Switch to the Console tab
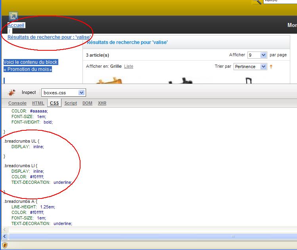 point(17,103)
